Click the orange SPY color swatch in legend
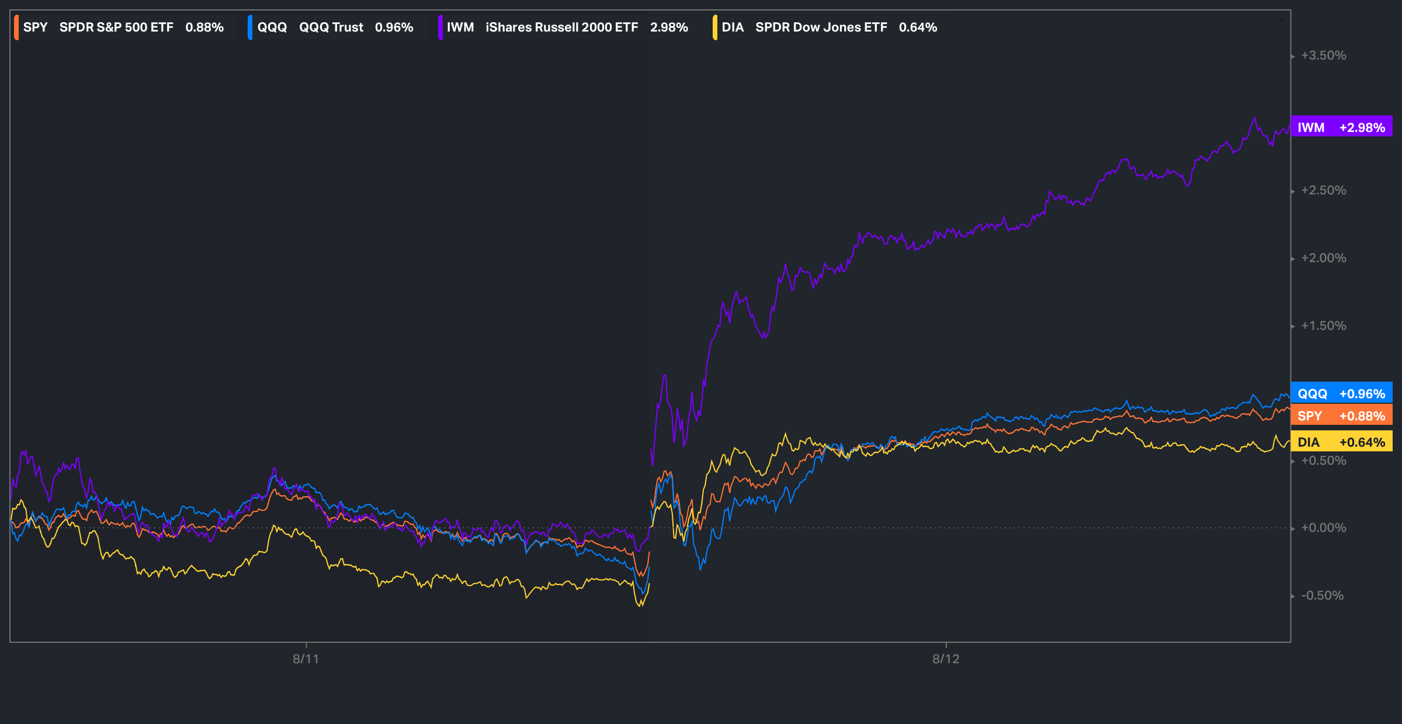The image size is (1402, 724). [x=16, y=27]
